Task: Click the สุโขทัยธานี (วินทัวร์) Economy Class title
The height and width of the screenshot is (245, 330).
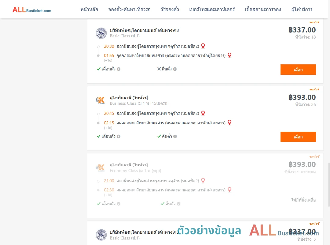Action: click(129, 165)
